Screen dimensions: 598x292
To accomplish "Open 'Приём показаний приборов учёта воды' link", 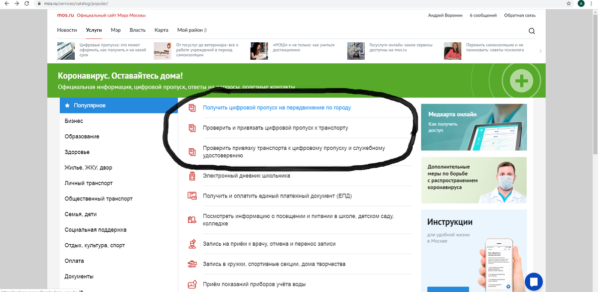I will click(x=254, y=285).
